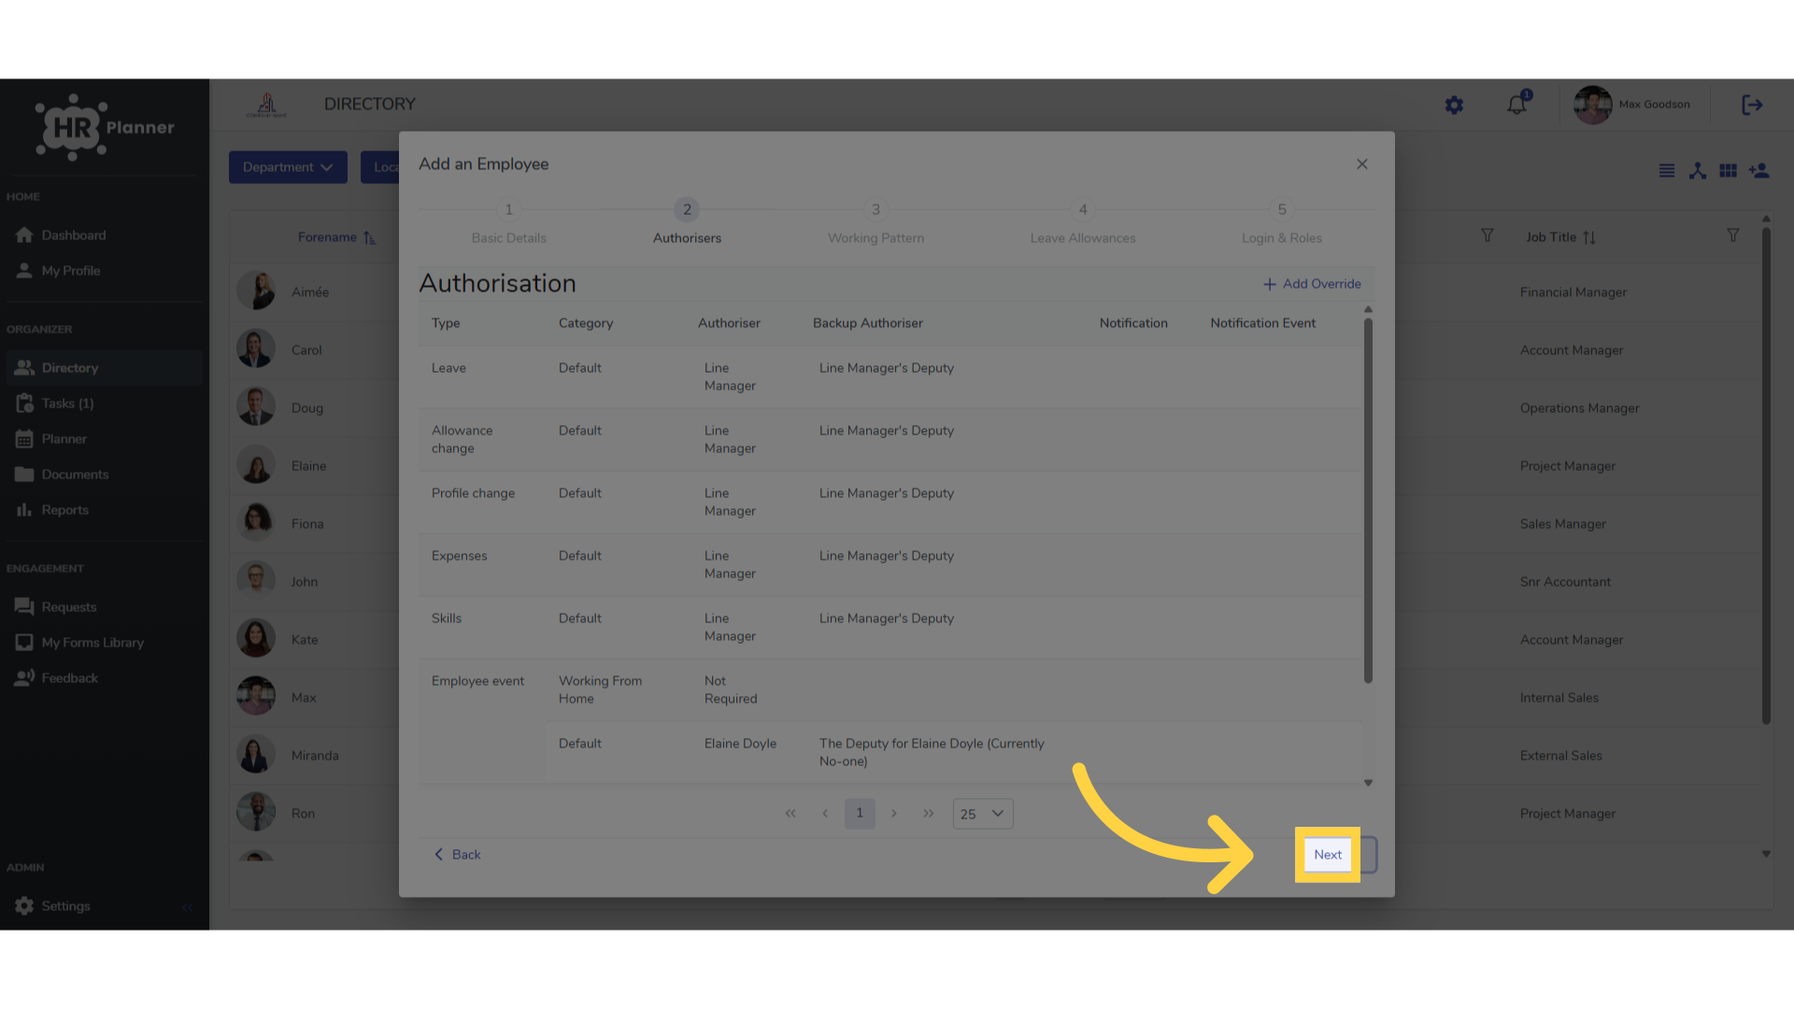Select pagination page 1 button
The height and width of the screenshot is (1009, 1794).
(x=860, y=813)
